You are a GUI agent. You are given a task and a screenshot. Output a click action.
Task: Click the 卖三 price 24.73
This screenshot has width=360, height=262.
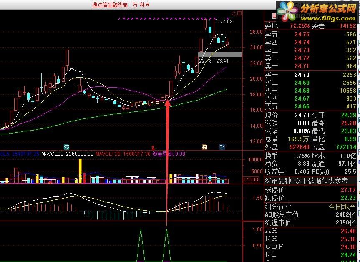tap(302, 50)
